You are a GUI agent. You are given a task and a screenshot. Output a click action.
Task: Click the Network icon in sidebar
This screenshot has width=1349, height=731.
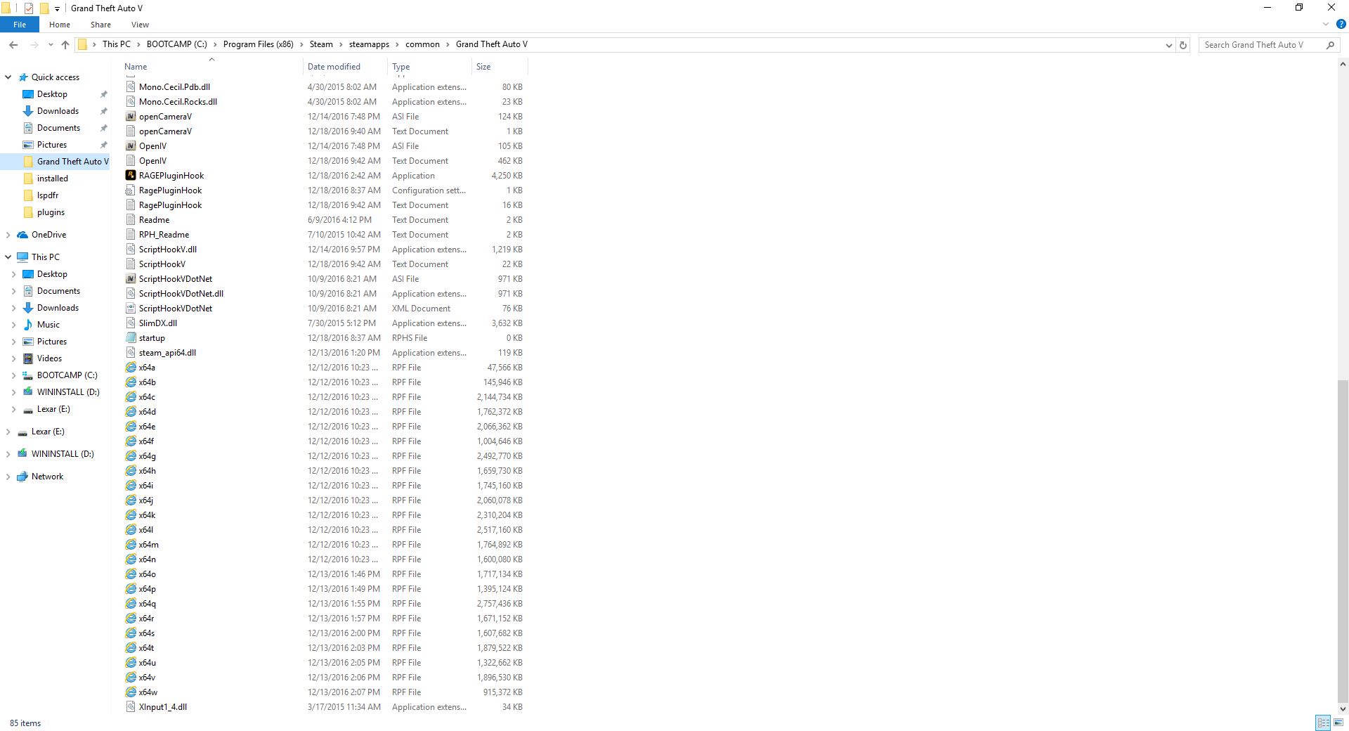pyautogui.click(x=23, y=477)
